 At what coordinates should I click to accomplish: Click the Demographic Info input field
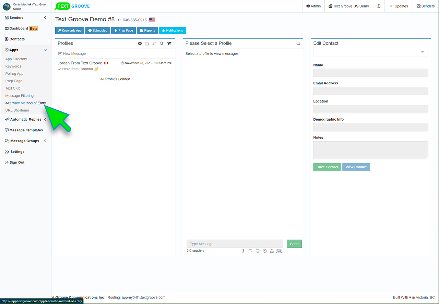(371, 127)
